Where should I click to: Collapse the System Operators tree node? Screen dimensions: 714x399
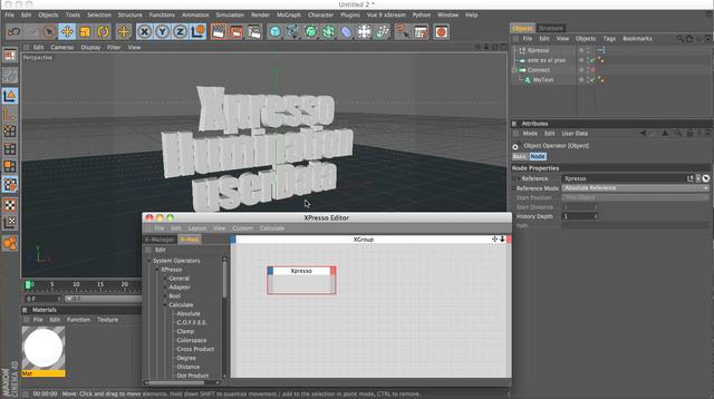[x=149, y=261]
